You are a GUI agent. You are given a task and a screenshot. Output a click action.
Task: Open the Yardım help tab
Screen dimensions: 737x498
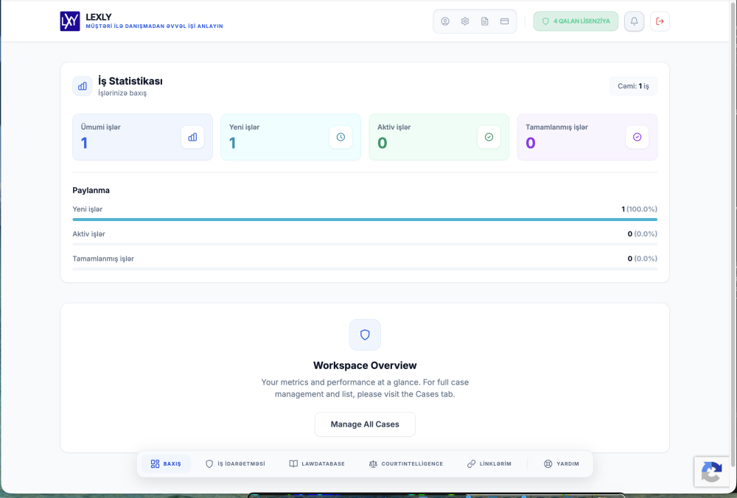click(x=561, y=463)
